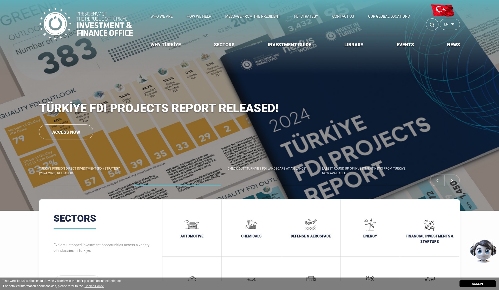Open the News main menu
499x290 pixels.
(x=453, y=45)
